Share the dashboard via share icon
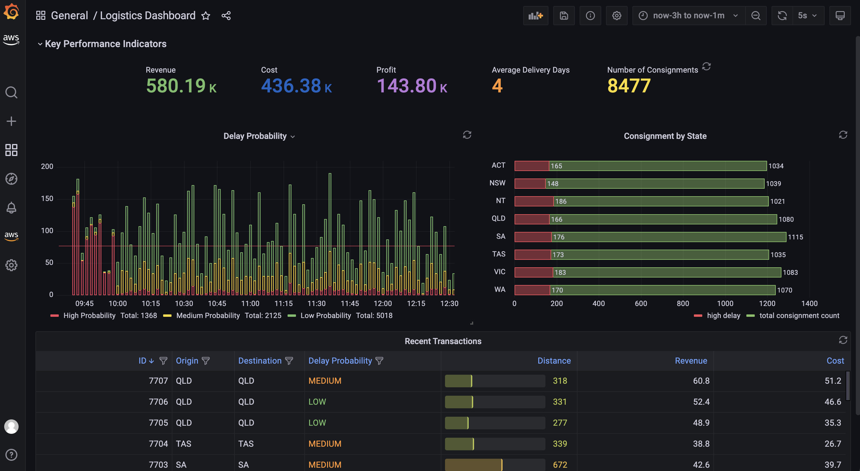860x471 pixels. [226, 16]
